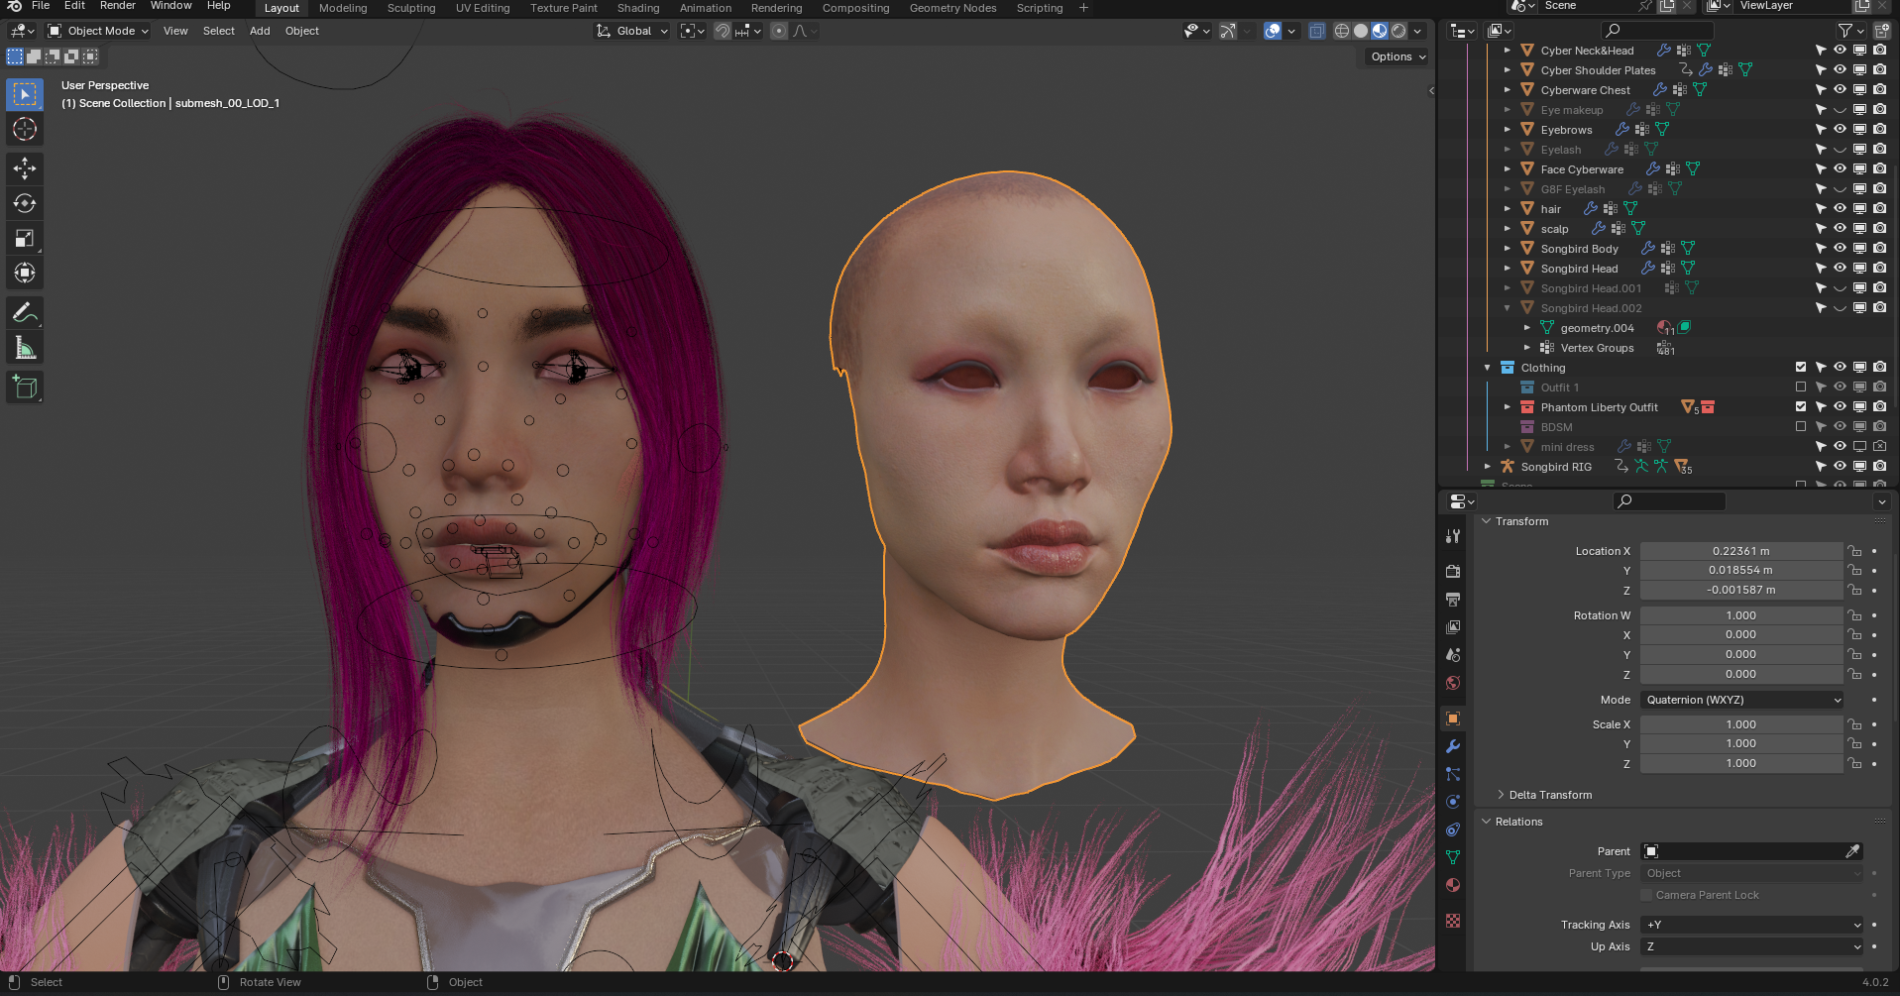Screen dimensions: 1900x996
Task: Select the 3D Cursor tool
Action: pos(25,129)
